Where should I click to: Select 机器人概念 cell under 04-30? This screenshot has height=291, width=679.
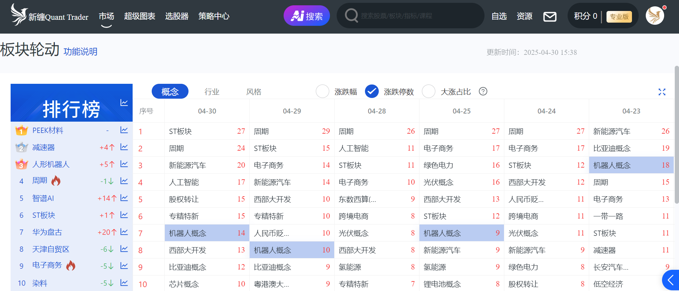(x=207, y=233)
